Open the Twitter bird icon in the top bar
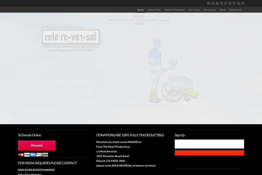Screen dimensions: 262x175 point(213,3)
